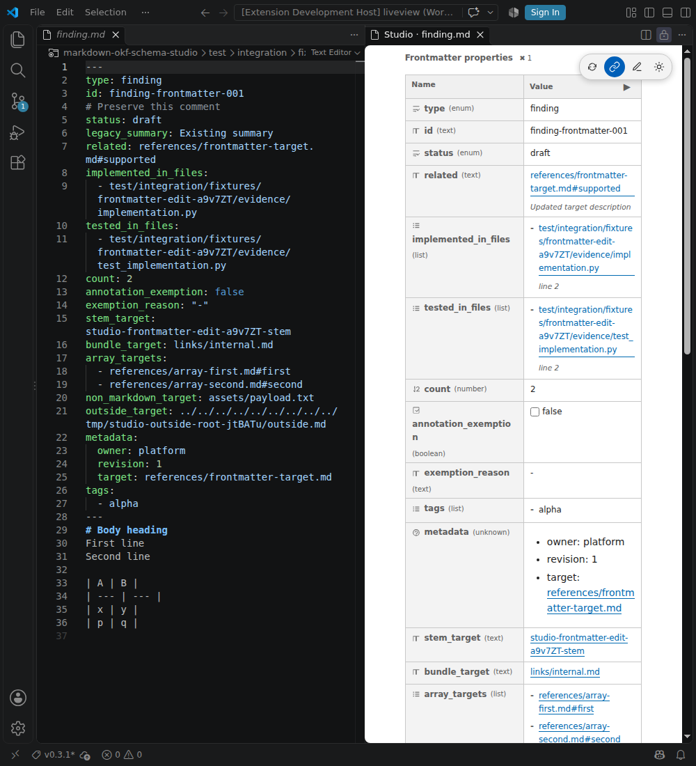
Task: Open more actions for the Studio editor group
Action: (682, 35)
